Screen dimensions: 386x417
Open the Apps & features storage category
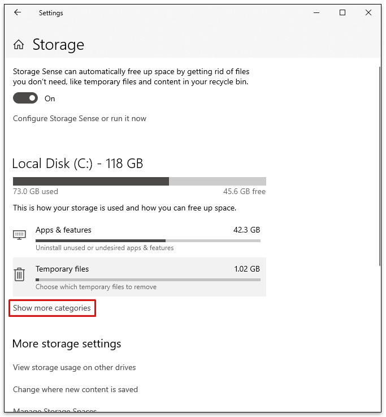(x=140, y=238)
